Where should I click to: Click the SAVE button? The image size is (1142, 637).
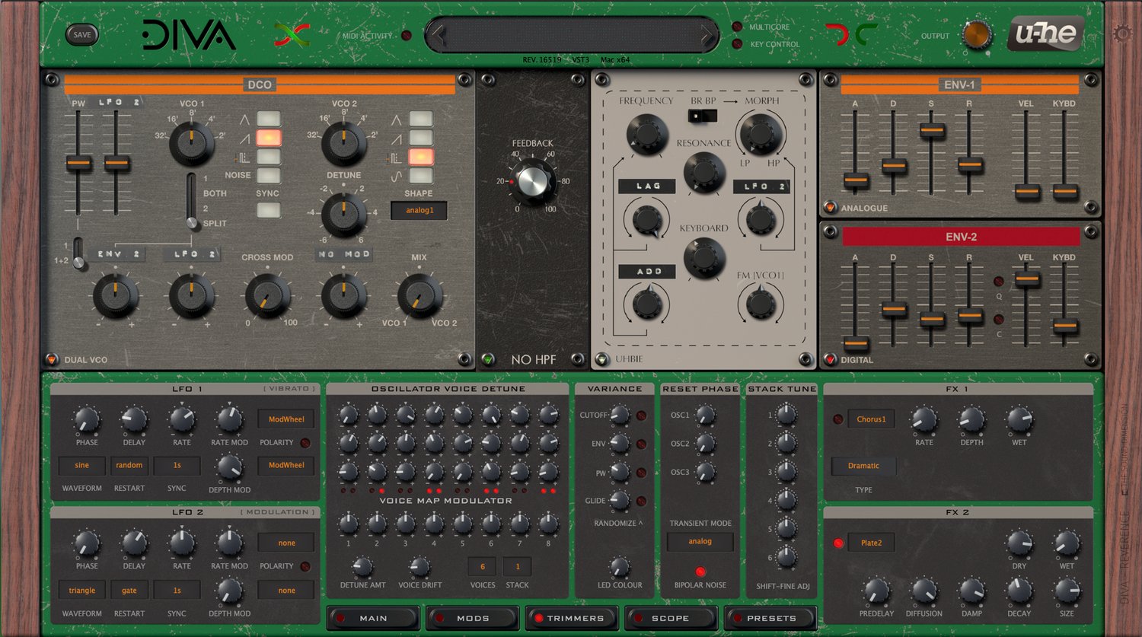pos(82,35)
